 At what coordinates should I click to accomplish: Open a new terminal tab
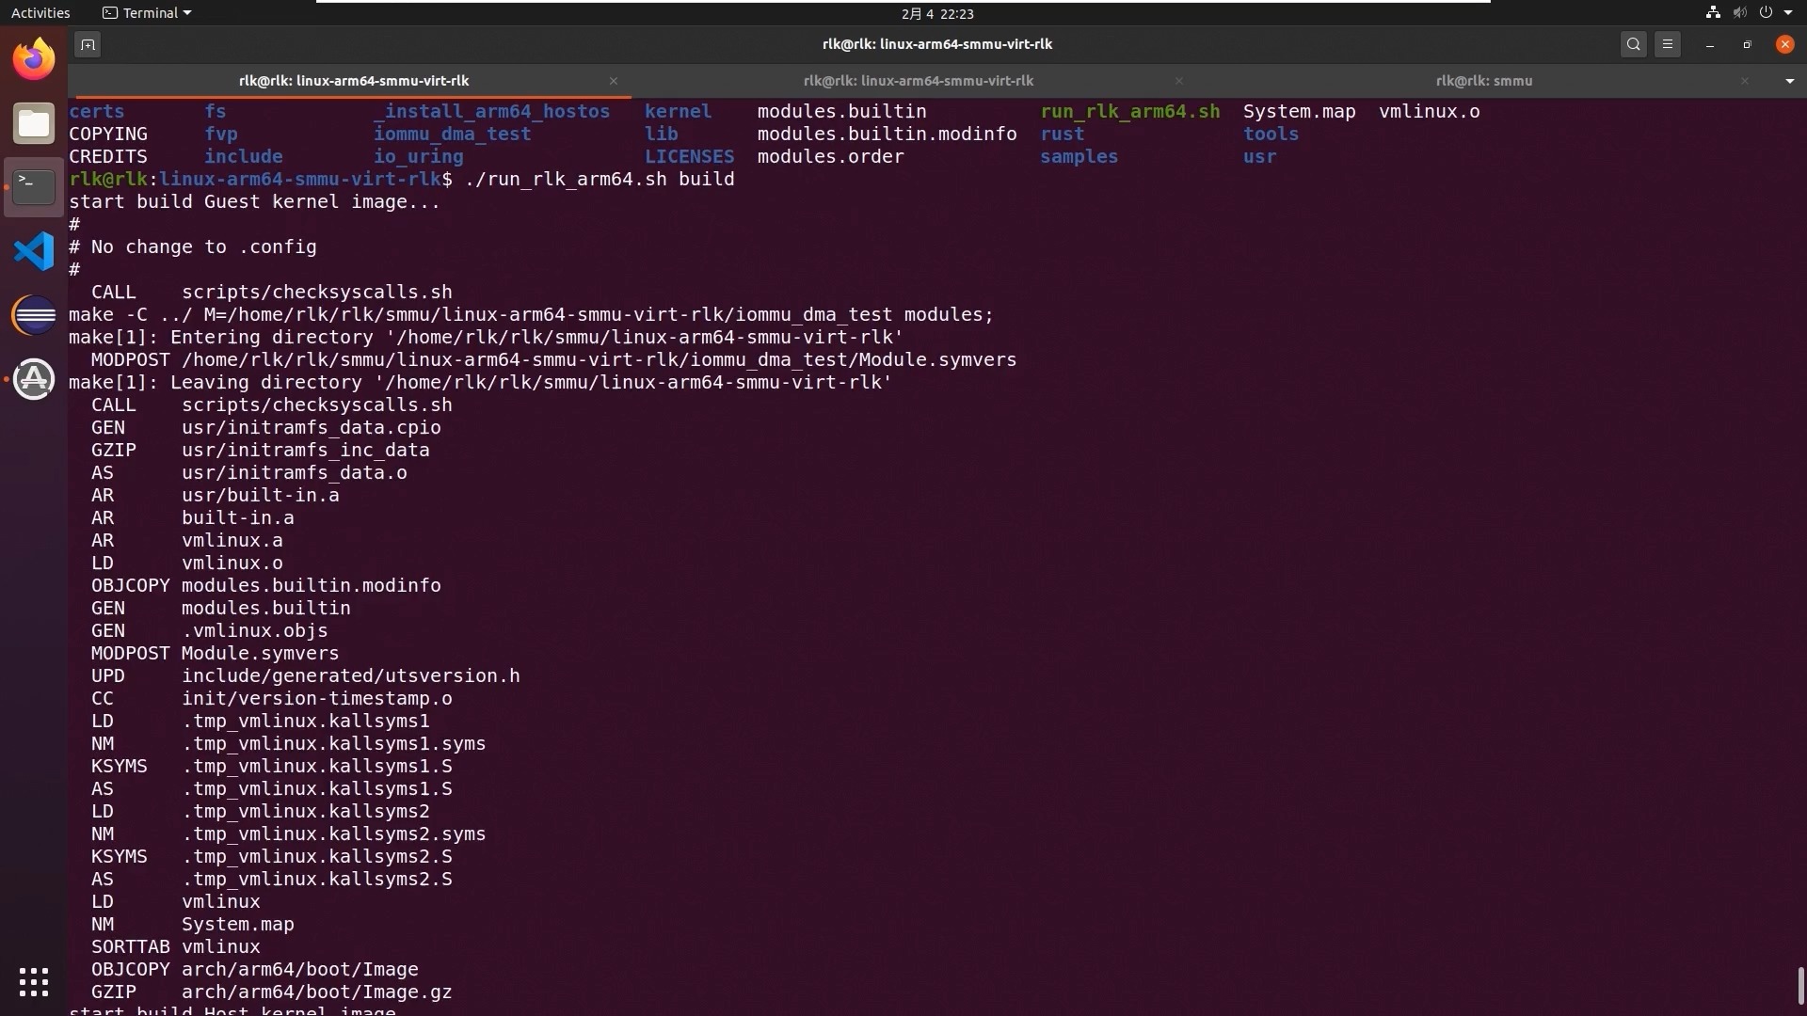point(87,44)
